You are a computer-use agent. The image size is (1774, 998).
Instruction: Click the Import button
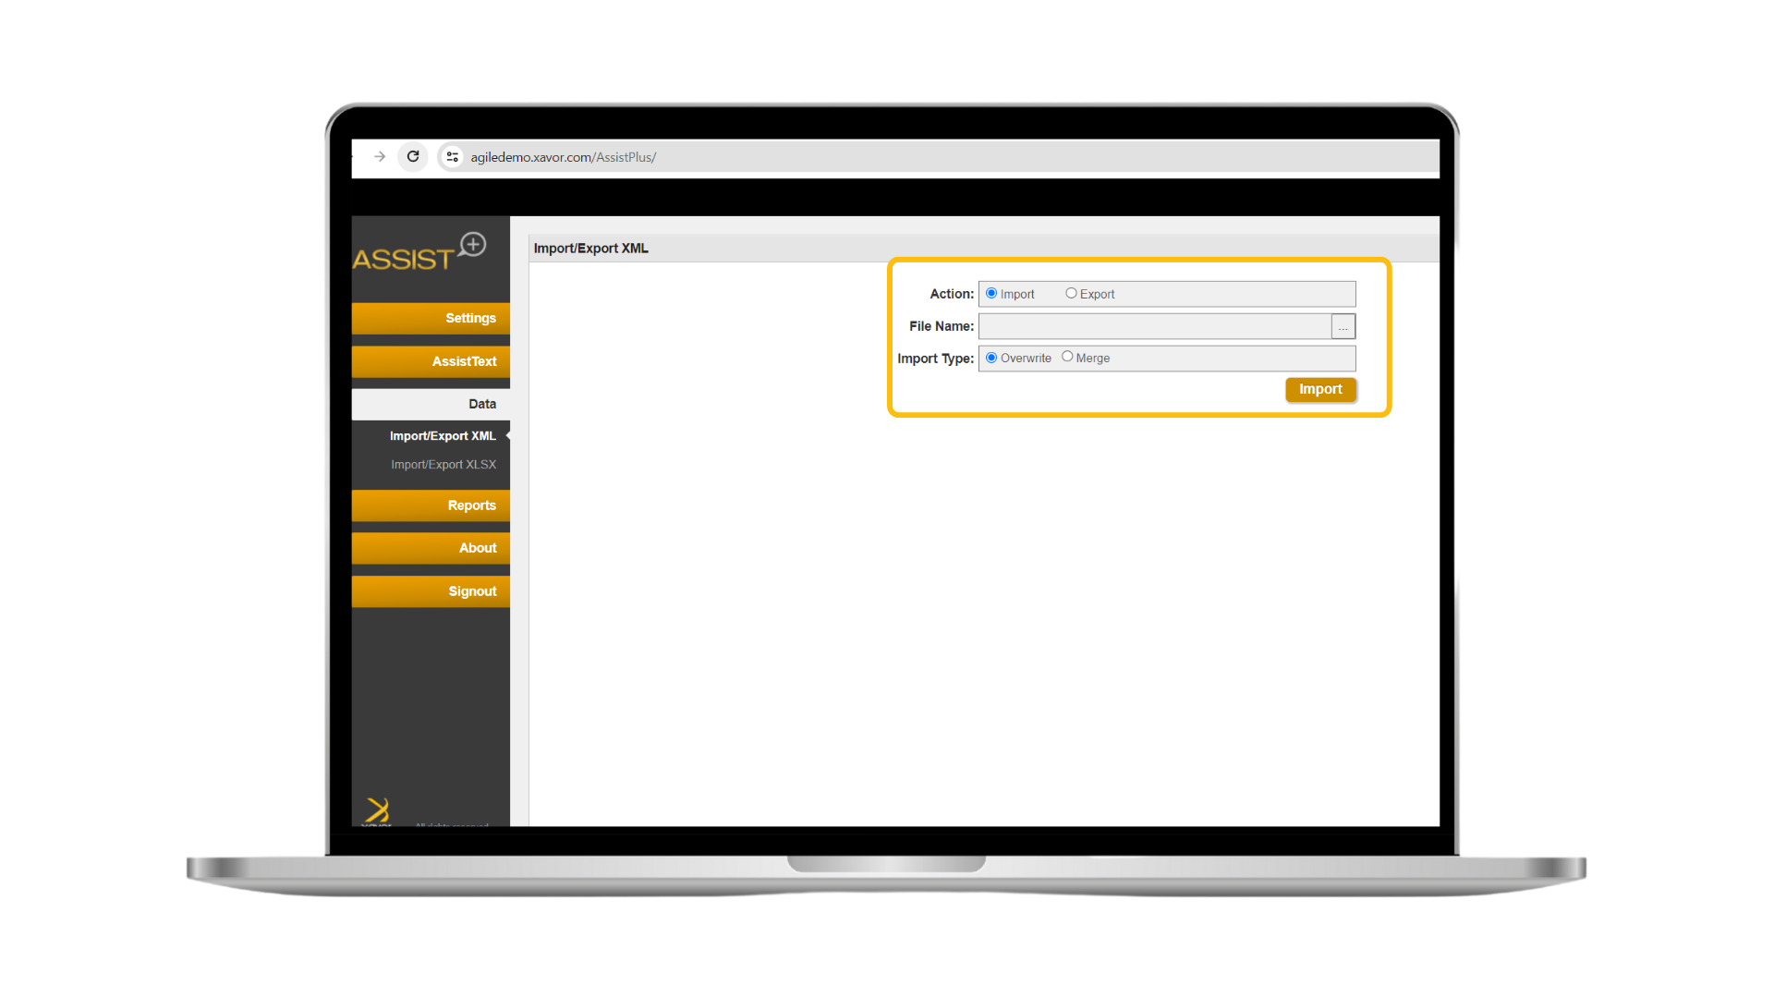tap(1320, 389)
